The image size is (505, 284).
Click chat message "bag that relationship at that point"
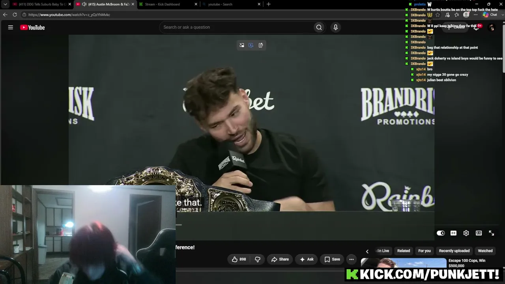[x=453, y=48]
